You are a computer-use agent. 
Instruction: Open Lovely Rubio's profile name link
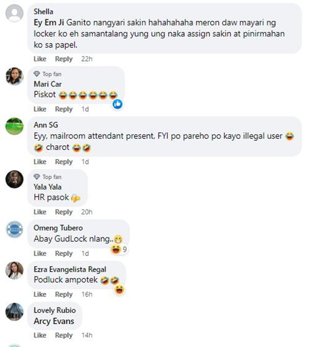[x=55, y=310]
